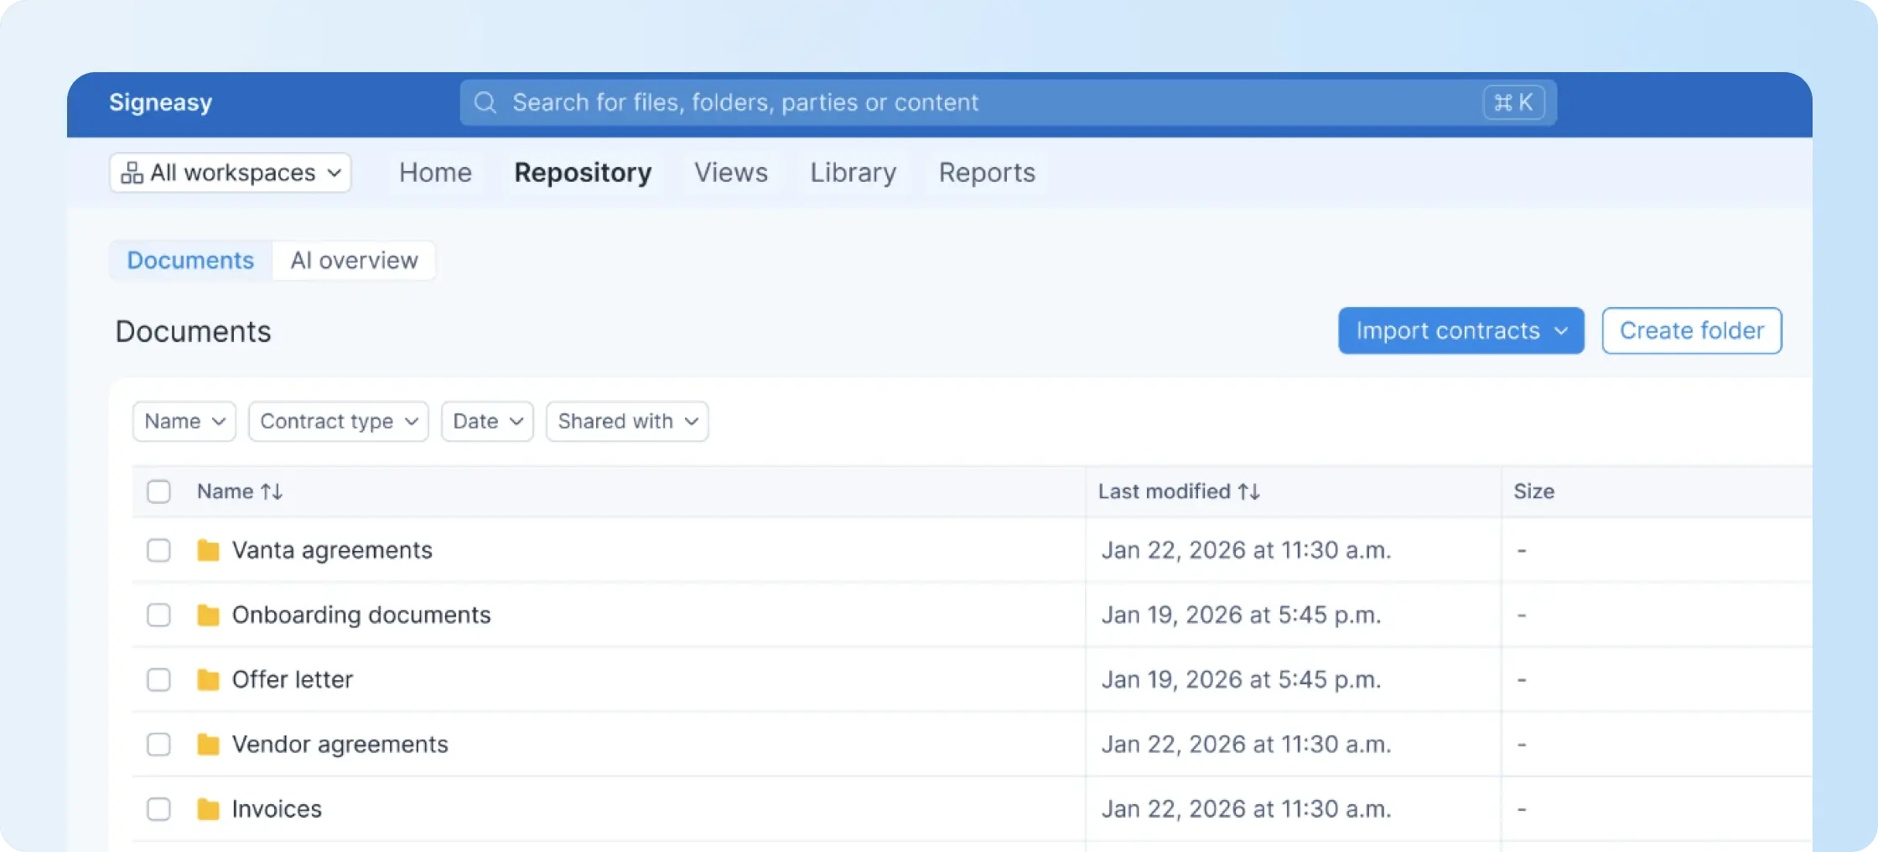Click the Vanta agreements folder icon
Screen dimensions: 1878x852
[208, 550]
